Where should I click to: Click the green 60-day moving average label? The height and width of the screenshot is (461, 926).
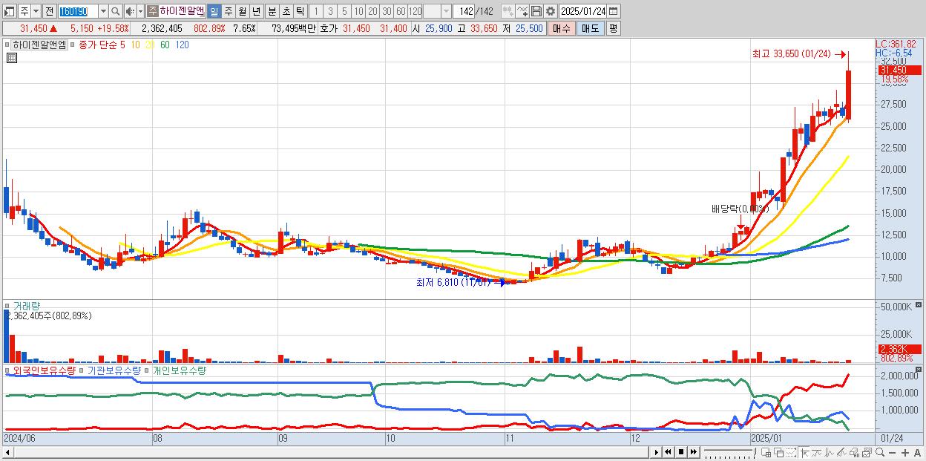coord(164,45)
